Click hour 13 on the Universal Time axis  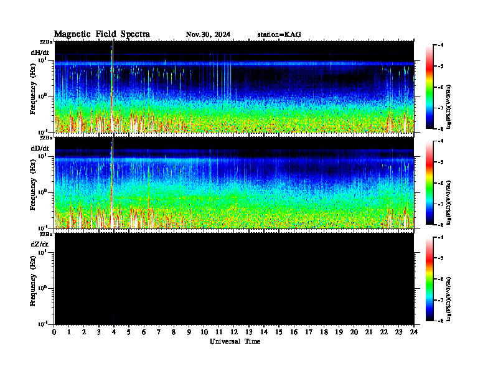(x=249, y=332)
